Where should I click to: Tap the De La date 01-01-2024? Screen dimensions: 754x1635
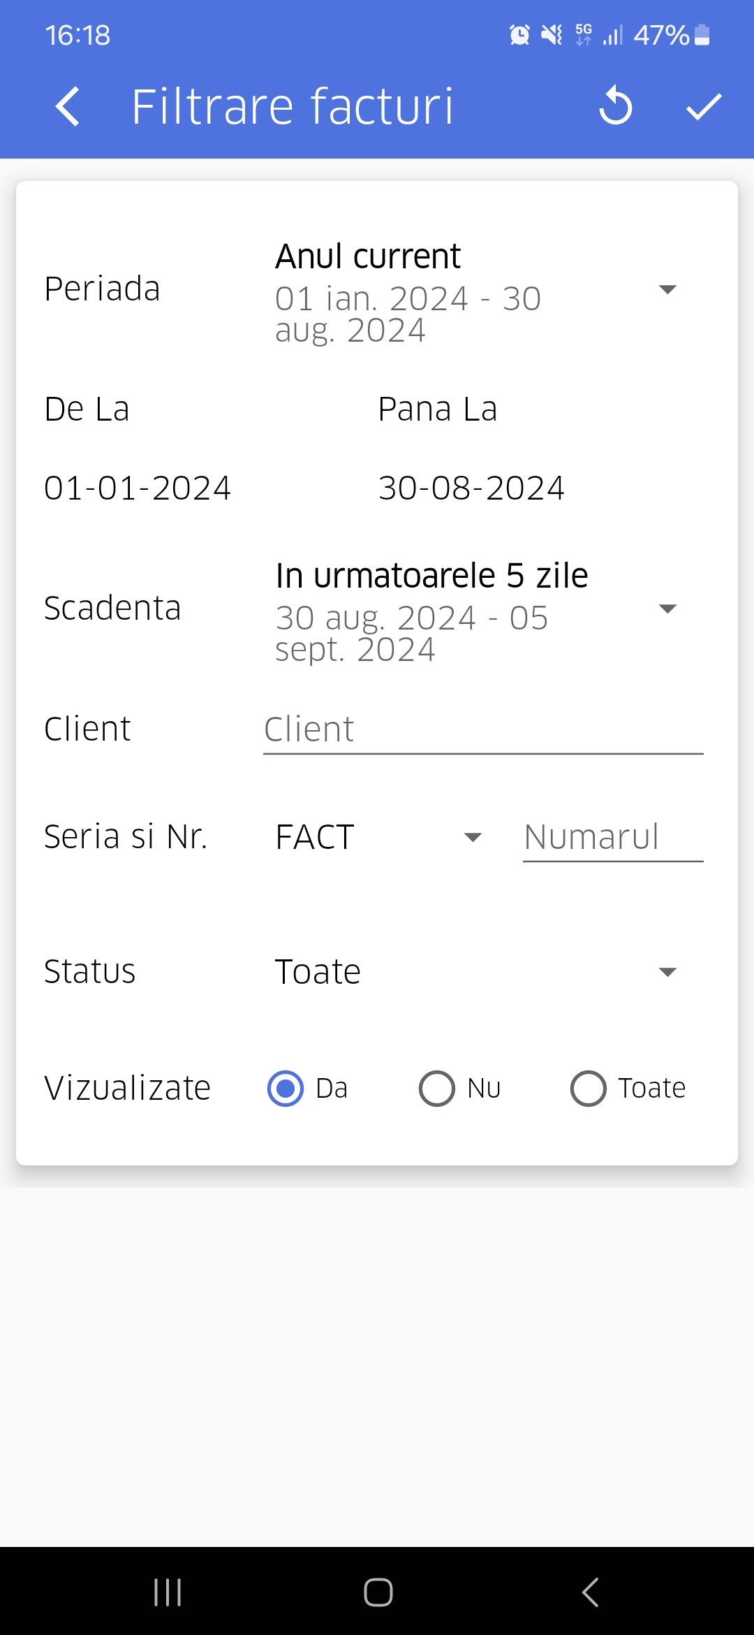[138, 488]
